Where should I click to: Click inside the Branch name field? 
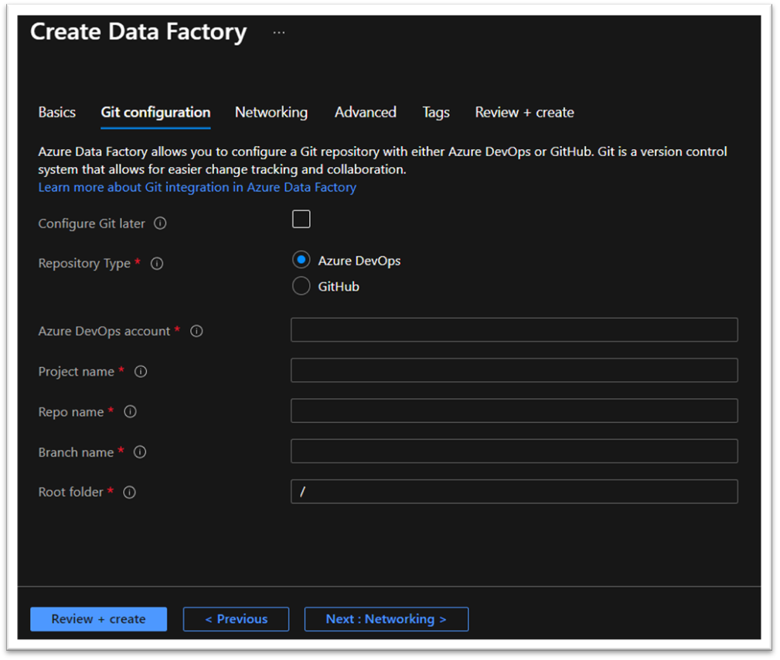point(513,451)
